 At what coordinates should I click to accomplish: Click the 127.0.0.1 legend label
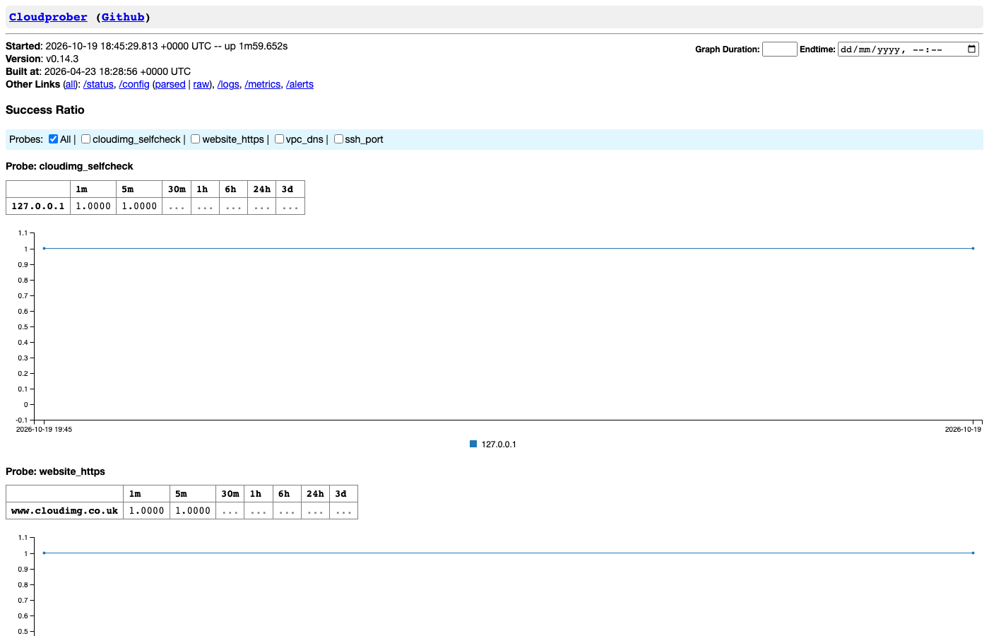(499, 444)
